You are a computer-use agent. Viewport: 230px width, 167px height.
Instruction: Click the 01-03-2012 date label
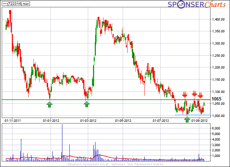click(88, 121)
